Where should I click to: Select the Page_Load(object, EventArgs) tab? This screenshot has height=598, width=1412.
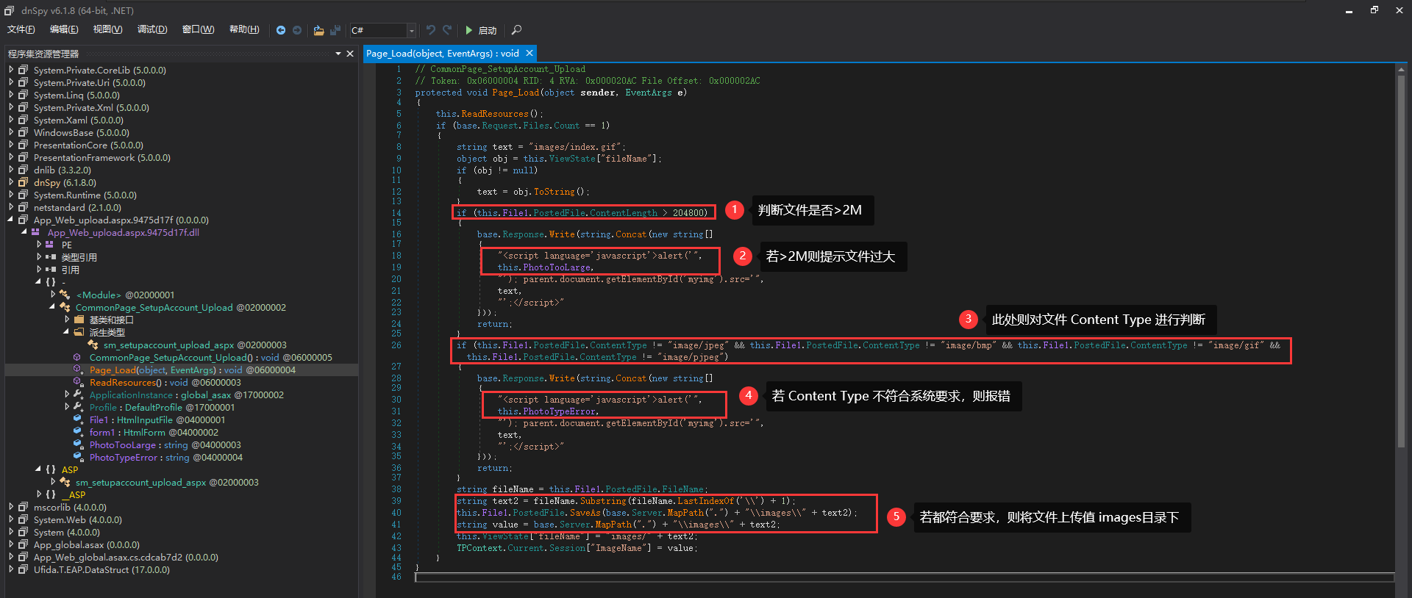[x=442, y=54]
